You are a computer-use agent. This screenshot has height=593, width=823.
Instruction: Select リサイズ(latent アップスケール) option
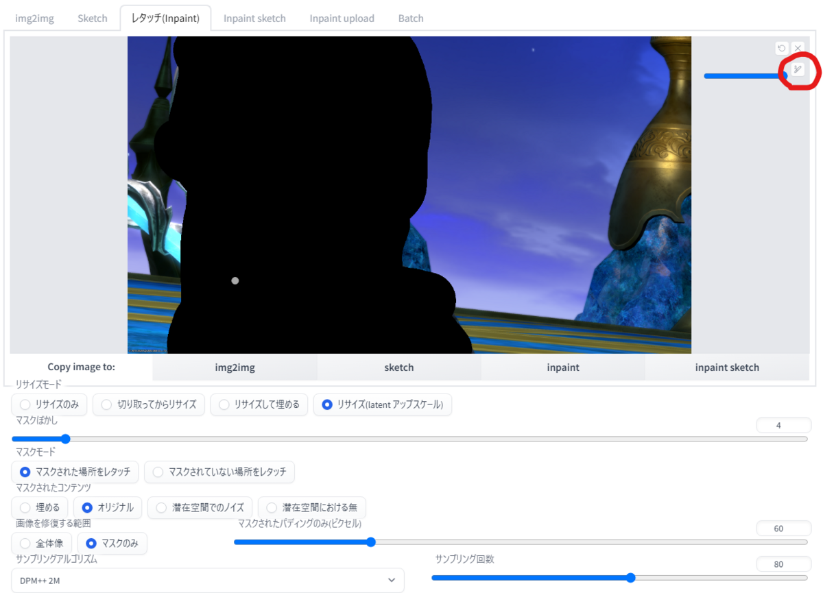coord(383,404)
